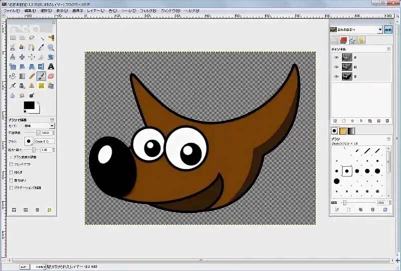This screenshot has height=271, width=401.
Task: Open the active brush preview button
Action: 29,141
